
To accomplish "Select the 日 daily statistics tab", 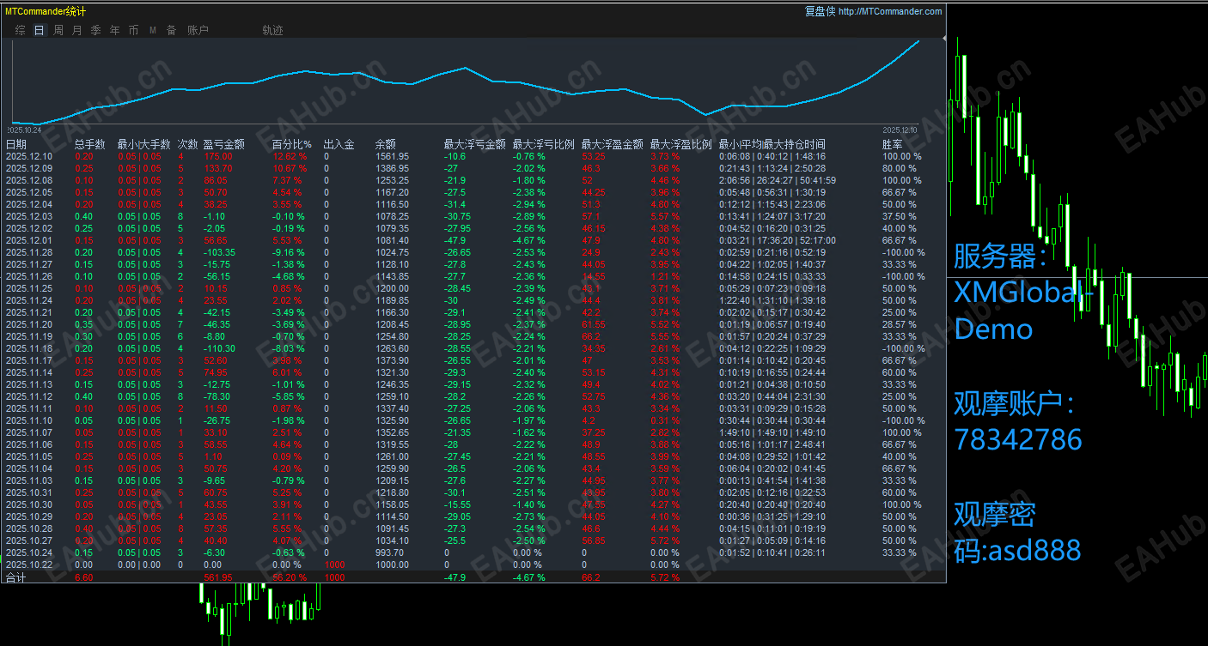I will (x=40, y=30).
